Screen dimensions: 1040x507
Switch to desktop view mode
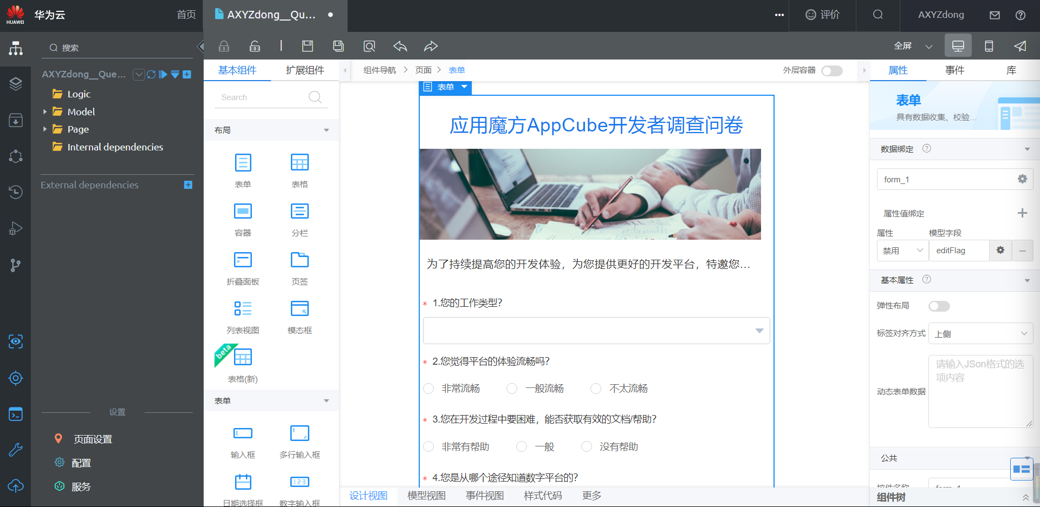click(x=958, y=45)
